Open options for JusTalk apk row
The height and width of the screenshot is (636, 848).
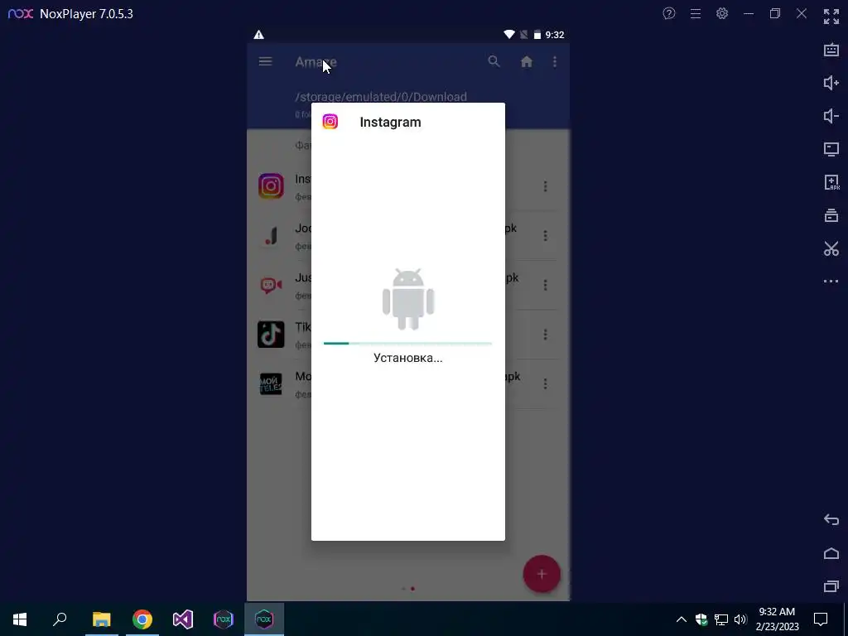(545, 285)
